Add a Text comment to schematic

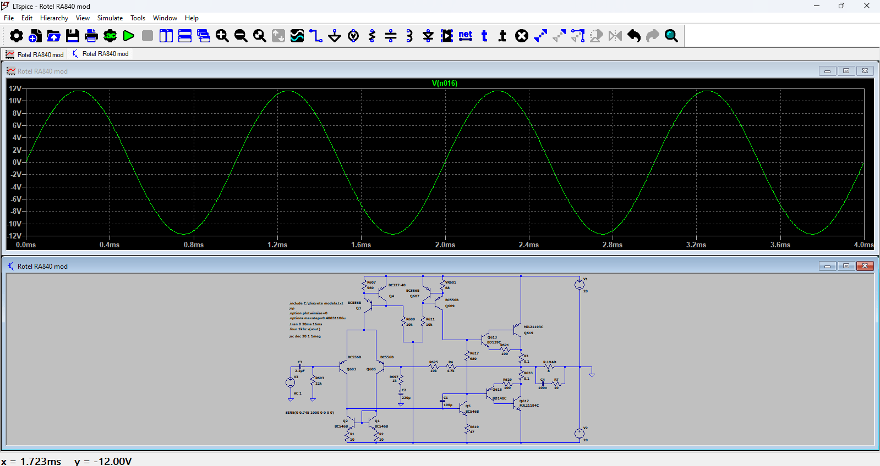[x=484, y=36]
